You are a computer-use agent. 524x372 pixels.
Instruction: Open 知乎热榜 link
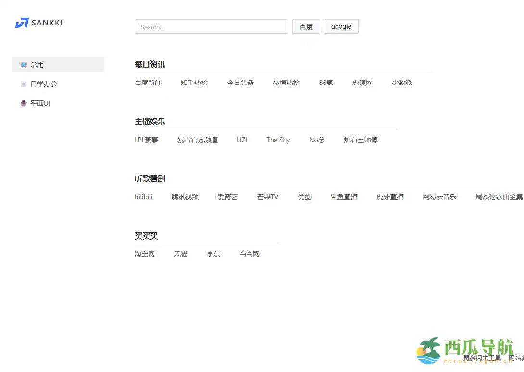194,82
